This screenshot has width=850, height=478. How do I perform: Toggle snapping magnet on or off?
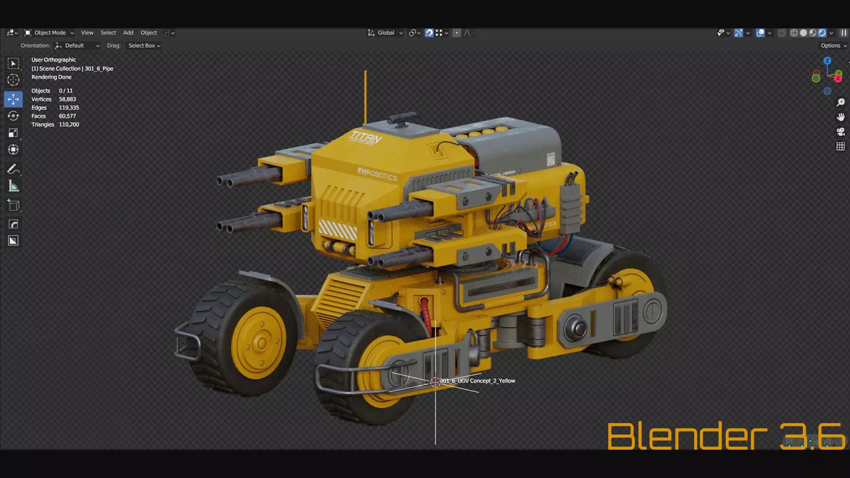(x=429, y=33)
